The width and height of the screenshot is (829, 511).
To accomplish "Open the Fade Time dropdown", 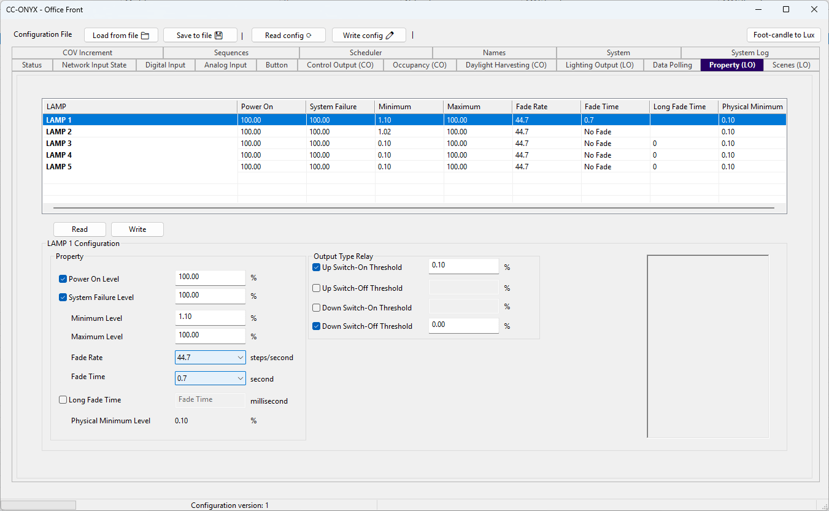I will (210, 378).
